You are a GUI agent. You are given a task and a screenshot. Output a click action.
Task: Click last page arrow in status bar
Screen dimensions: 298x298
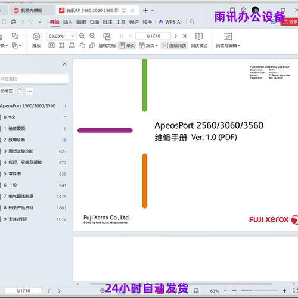pyautogui.click(x=60, y=291)
